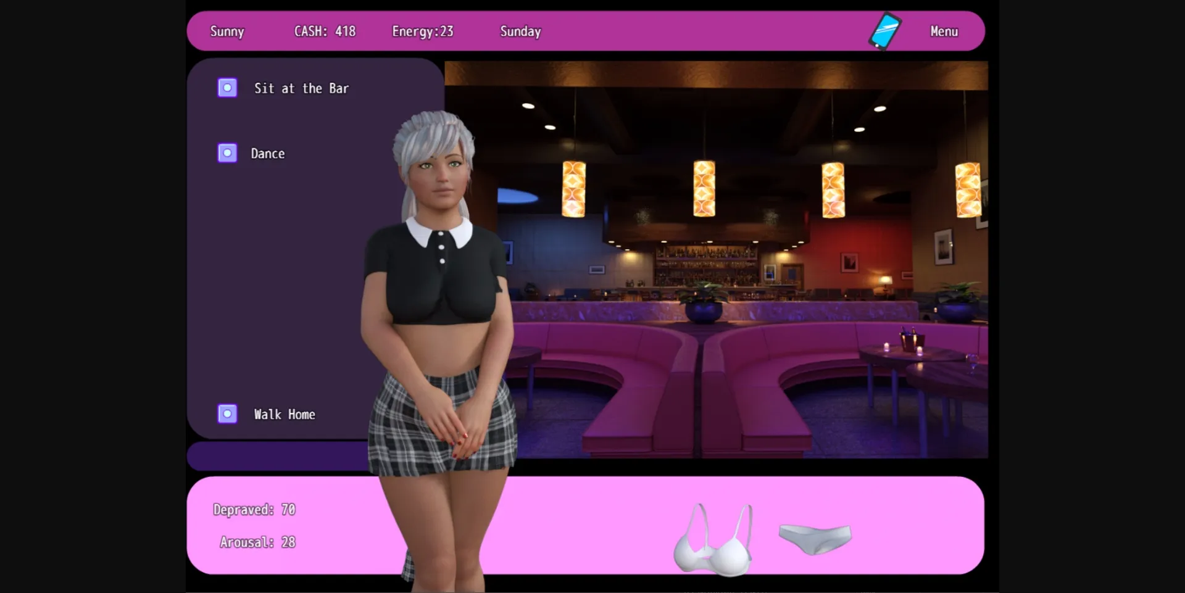Image resolution: width=1185 pixels, height=593 pixels.
Task: Select the Walk Home action
Action: coord(285,414)
